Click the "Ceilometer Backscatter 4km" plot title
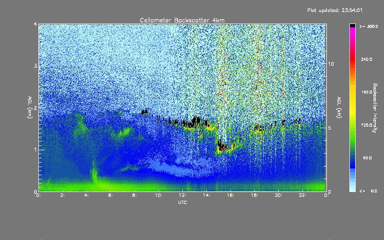The image size is (384, 240). (x=182, y=20)
